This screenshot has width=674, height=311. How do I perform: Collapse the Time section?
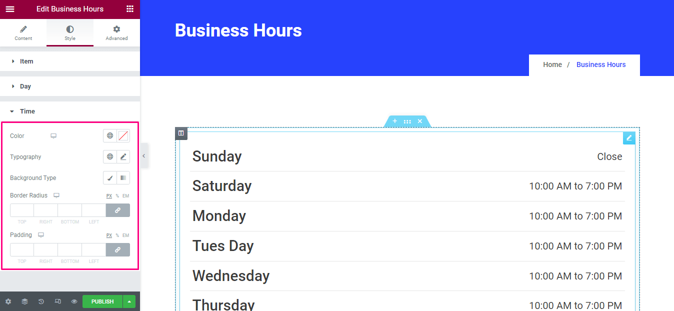(70, 111)
